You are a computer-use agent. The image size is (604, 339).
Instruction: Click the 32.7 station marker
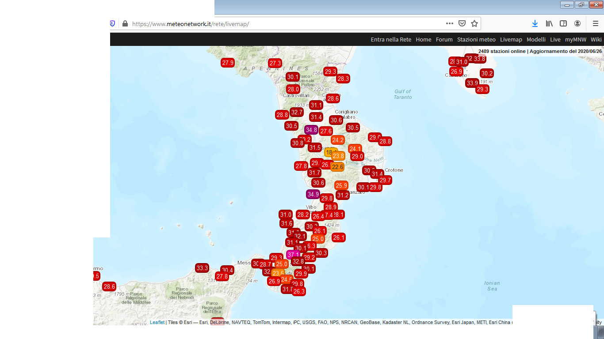(x=296, y=112)
